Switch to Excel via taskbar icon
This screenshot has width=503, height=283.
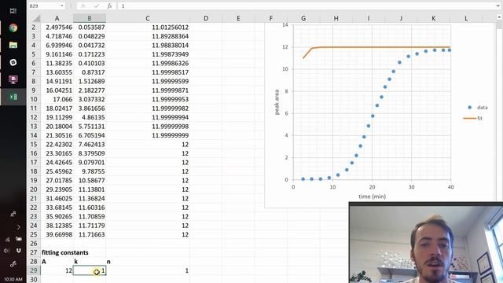click(x=13, y=97)
